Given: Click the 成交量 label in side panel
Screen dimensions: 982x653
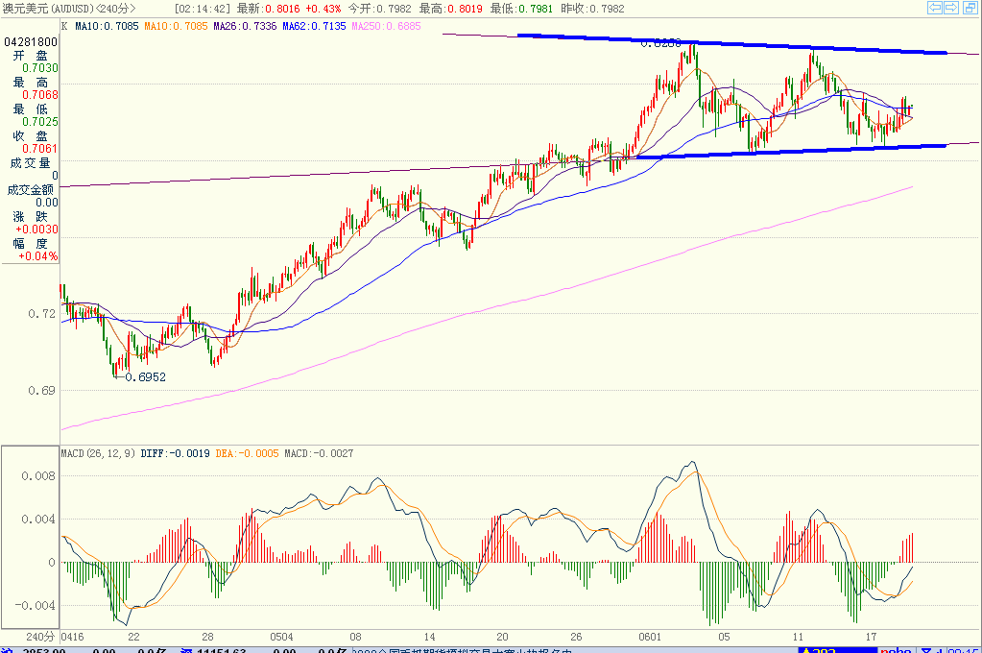Looking at the screenshot, I should tap(30, 163).
